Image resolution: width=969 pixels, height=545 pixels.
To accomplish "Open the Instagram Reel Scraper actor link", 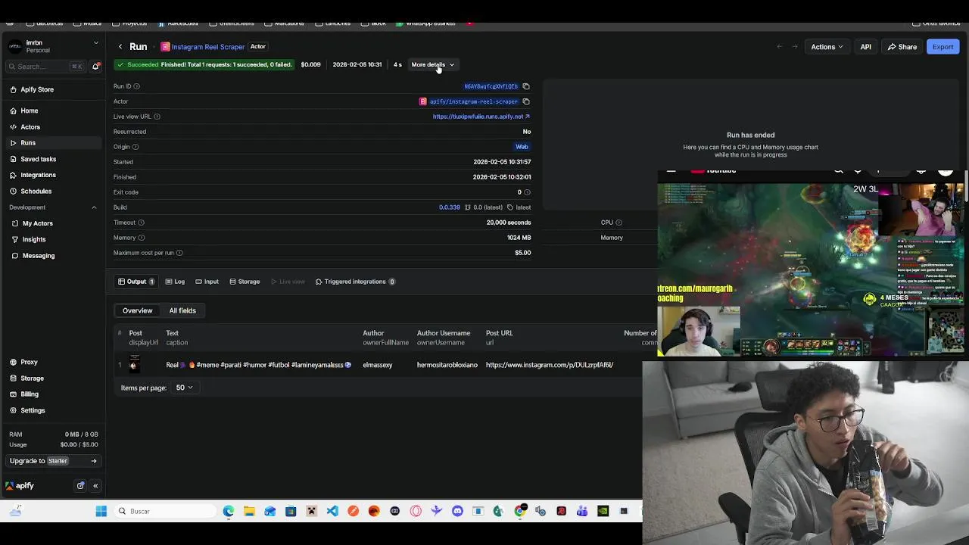I will [207, 47].
